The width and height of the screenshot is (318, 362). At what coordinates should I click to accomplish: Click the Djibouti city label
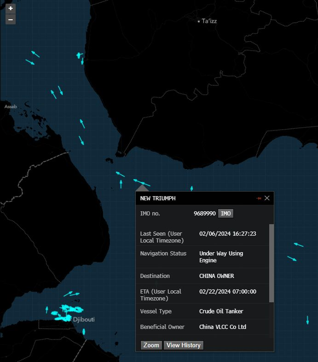(83, 319)
